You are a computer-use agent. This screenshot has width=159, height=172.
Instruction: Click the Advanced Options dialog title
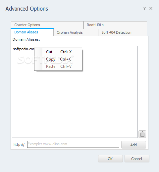27,9
